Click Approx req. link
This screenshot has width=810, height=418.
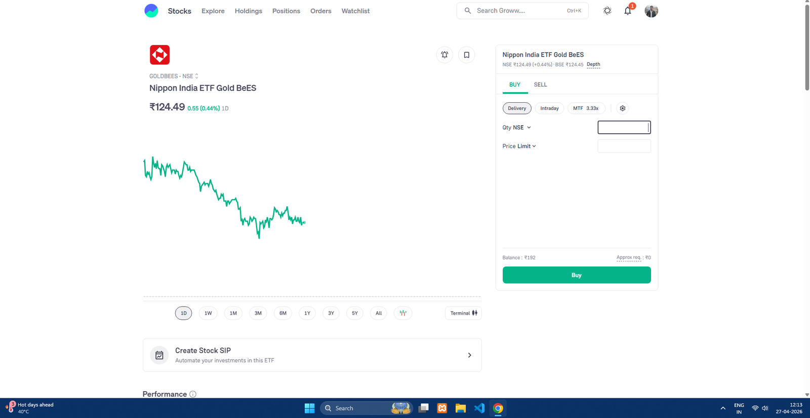pos(629,257)
